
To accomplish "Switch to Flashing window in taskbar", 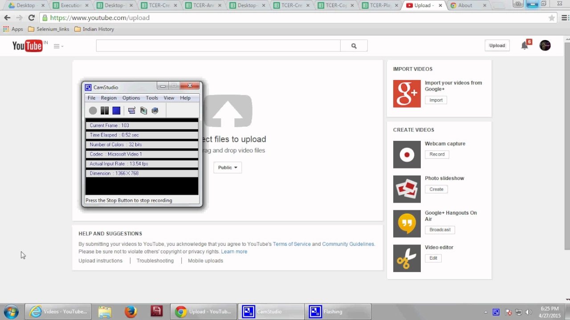I will click(338, 312).
